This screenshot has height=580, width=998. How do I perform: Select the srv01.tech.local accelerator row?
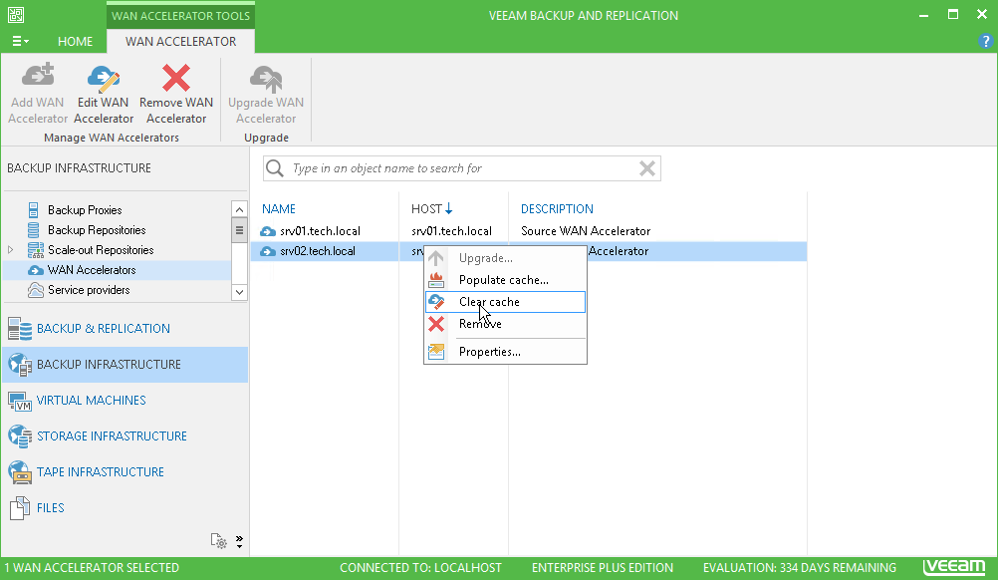click(528, 231)
